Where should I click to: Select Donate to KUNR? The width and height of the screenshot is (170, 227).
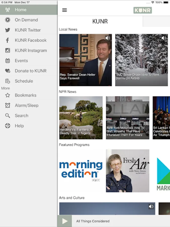[29, 71]
